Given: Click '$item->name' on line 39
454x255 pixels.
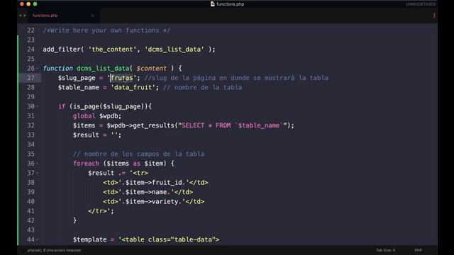Looking at the screenshot, I should 146,192.
